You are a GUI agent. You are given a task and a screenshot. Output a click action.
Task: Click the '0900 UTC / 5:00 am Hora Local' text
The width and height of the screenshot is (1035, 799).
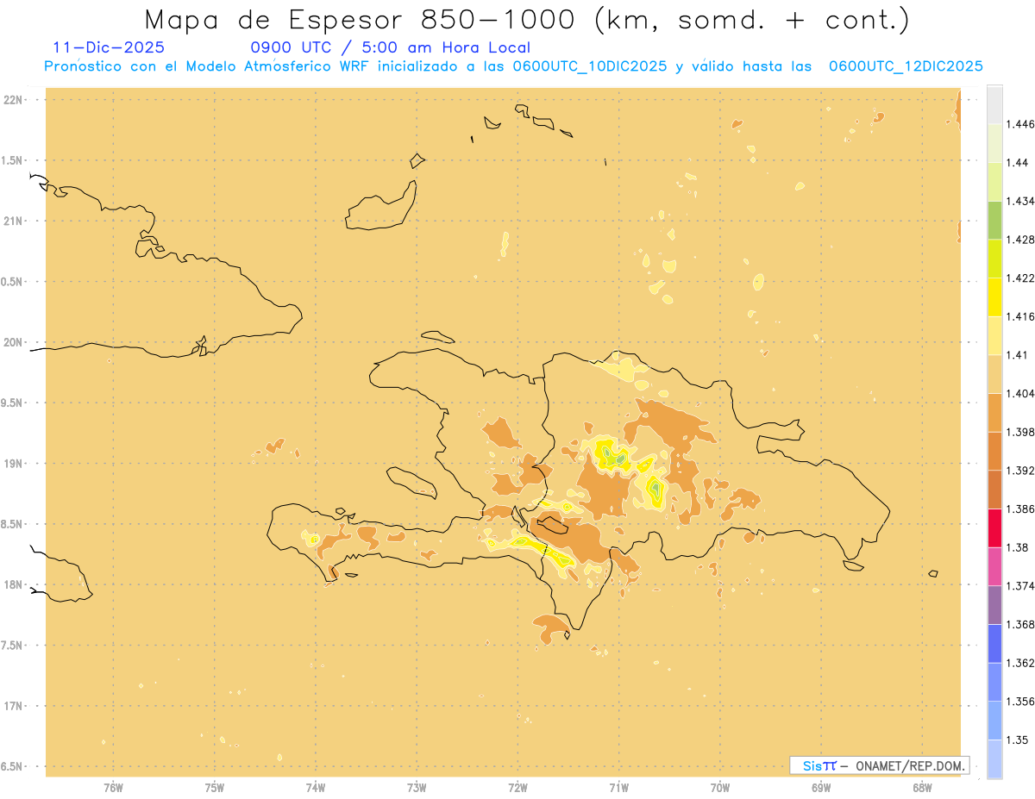(390, 47)
